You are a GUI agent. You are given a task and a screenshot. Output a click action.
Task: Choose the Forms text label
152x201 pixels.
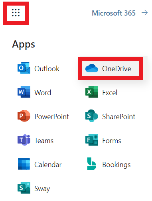point(112,141)
